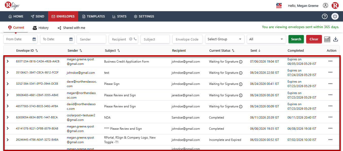Open the calculator grid icon beside Clear
This screenshot has height=151, width=343.
(x=327, y=39)
